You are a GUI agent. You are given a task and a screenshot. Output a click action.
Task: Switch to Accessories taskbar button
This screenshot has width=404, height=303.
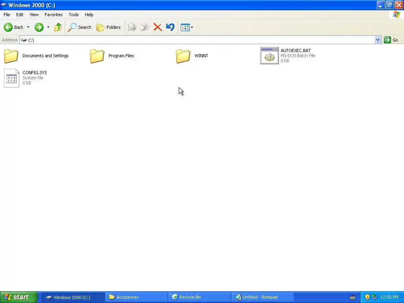[136, 297]
